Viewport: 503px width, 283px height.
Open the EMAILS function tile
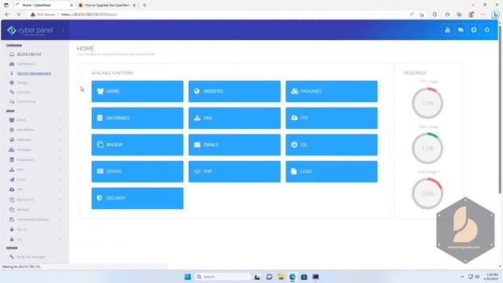[234, 145]
